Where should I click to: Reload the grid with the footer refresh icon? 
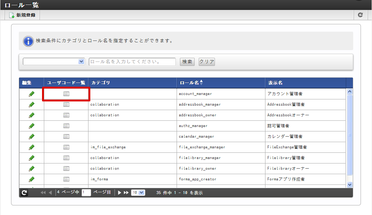24,193
